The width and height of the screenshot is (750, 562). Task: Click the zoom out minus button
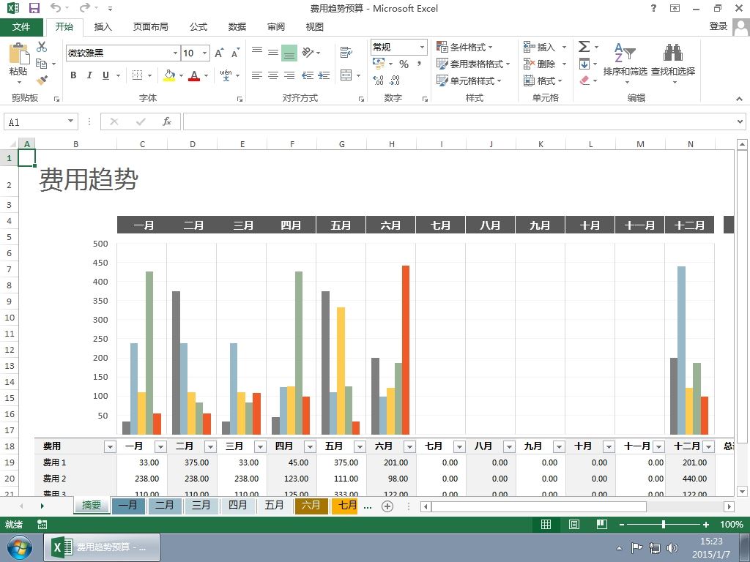[621, 525]
